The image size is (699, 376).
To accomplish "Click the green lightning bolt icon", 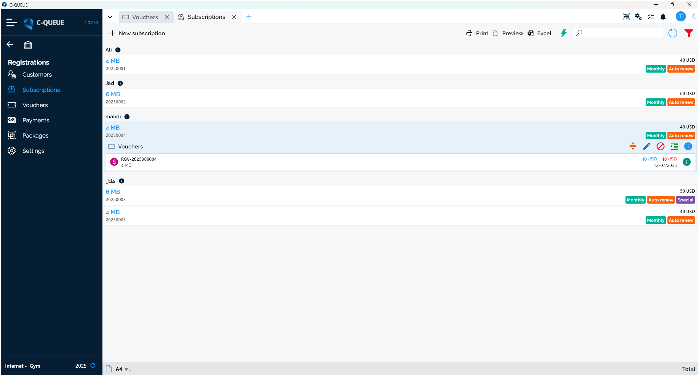I will tap(563, 33).
